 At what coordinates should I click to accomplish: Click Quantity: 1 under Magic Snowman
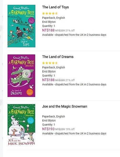[49, 125]
